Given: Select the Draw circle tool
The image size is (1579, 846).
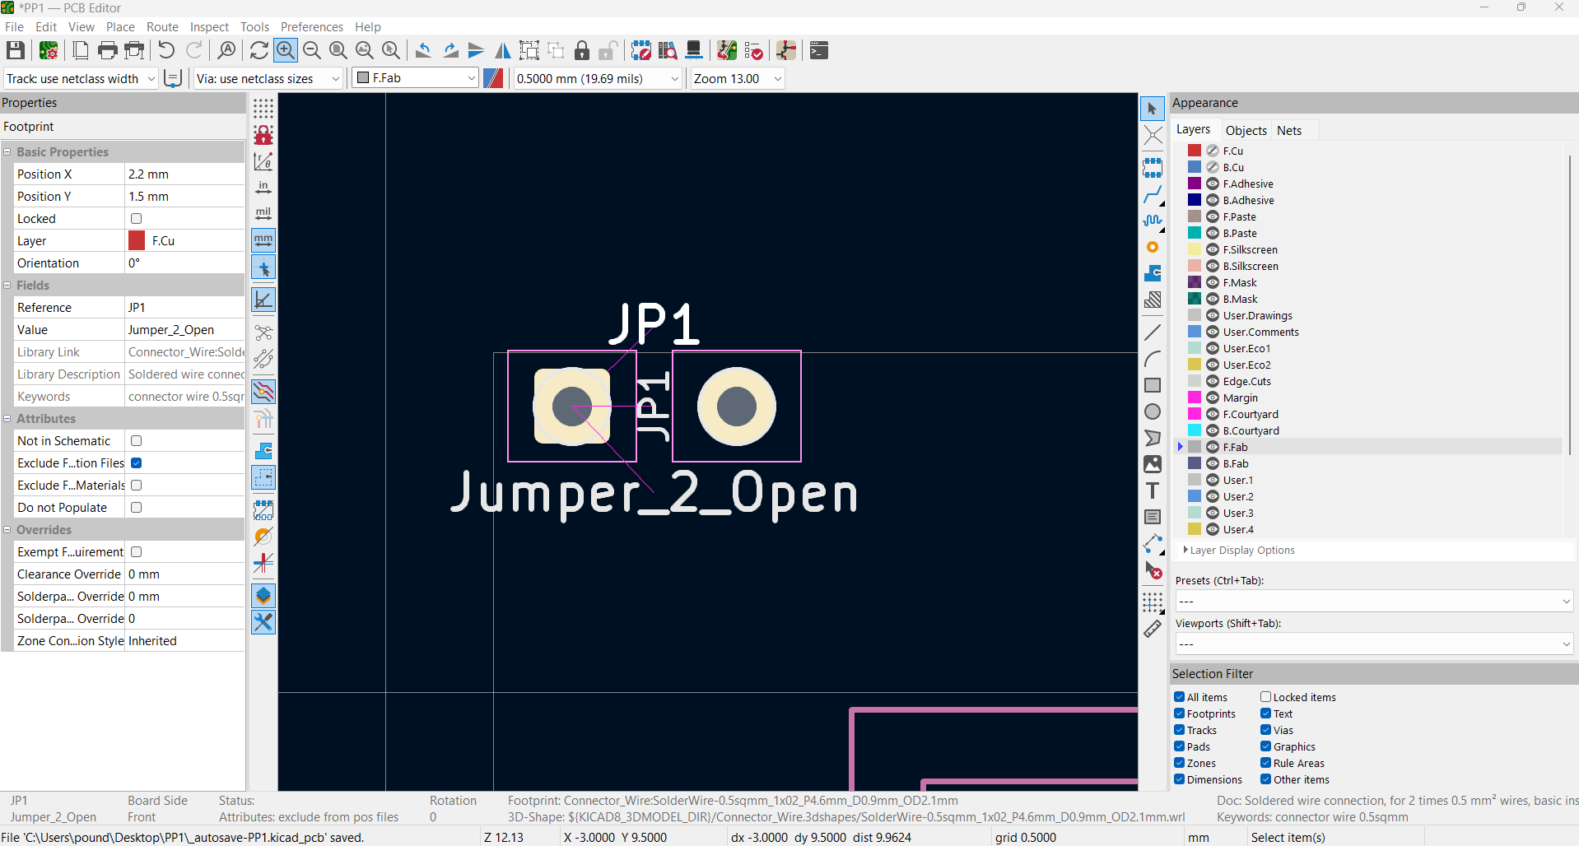Looking at the screenshot, I should [x=1153, y=411].
